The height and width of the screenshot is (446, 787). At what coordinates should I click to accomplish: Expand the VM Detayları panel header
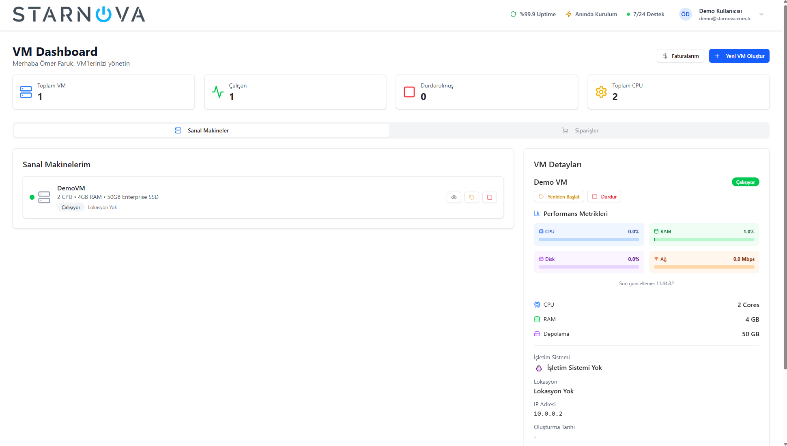(x=558, y=164)
